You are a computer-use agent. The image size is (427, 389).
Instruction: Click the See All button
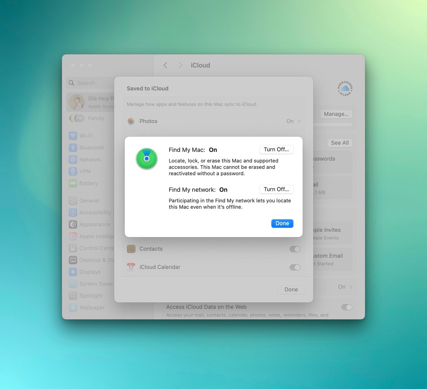[340, 143]
